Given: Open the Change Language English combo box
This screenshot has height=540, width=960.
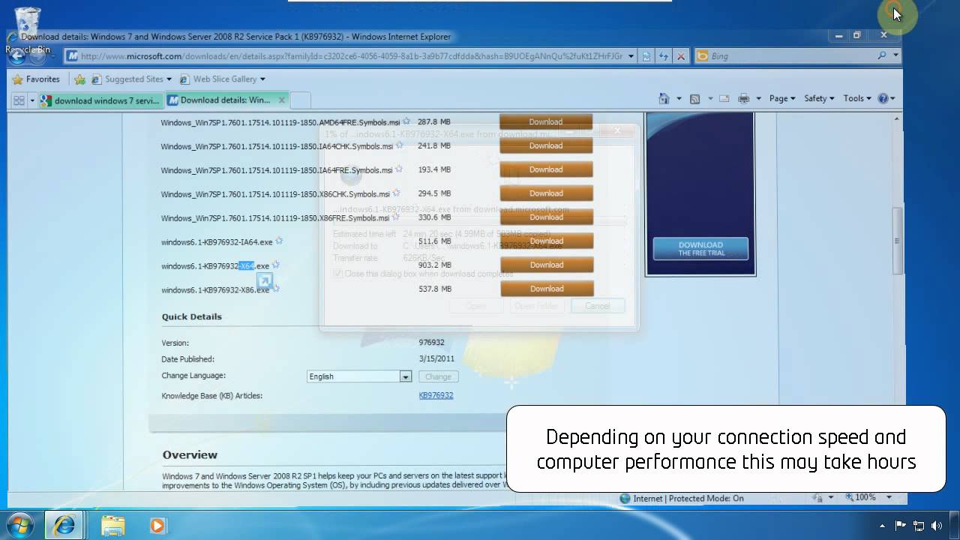Looking at the screenshot, I should pos(359,376).
